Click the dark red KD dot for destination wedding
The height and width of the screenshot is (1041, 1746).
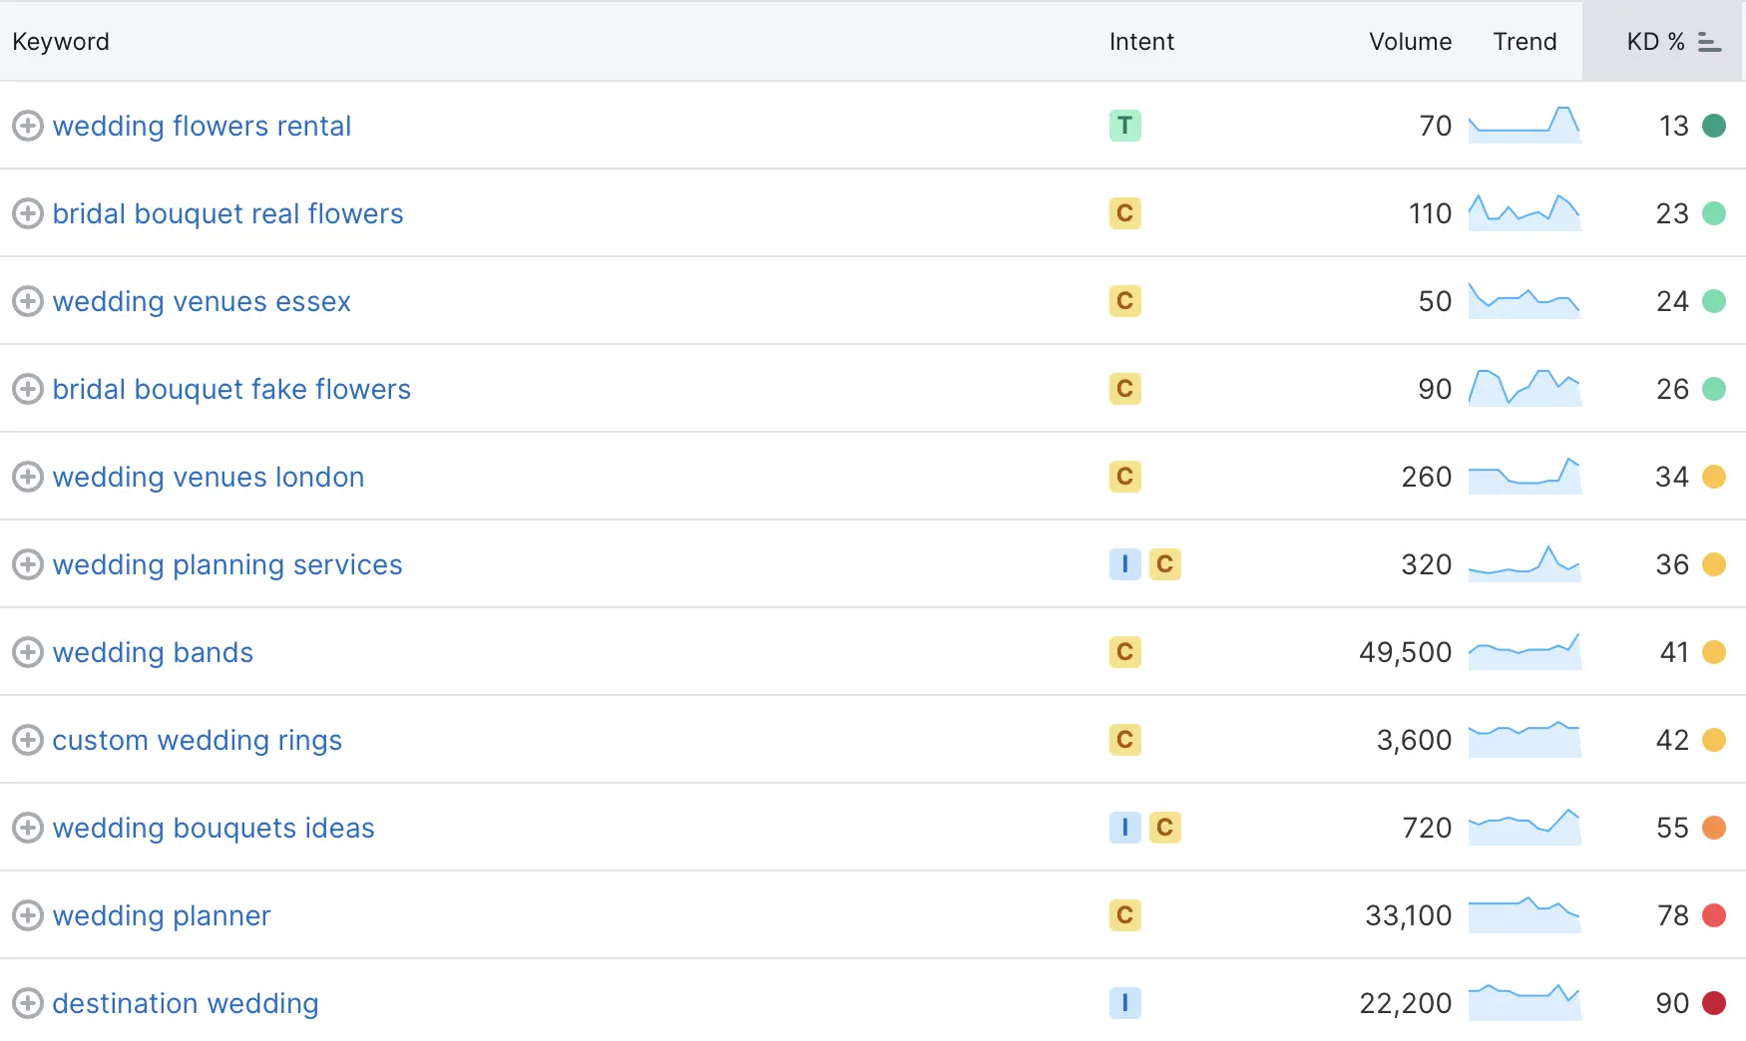pyautogui.click(x=1714, y=1003)
